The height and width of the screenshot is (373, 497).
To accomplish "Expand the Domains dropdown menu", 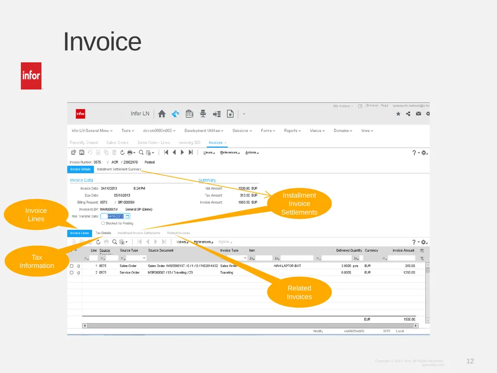I will (x=343, y=131).
